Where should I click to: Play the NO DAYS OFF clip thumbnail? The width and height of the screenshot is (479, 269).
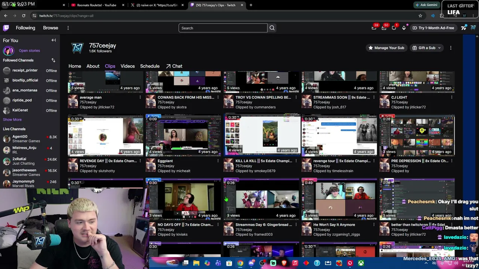pyautogui.click(x=183, y=199)
